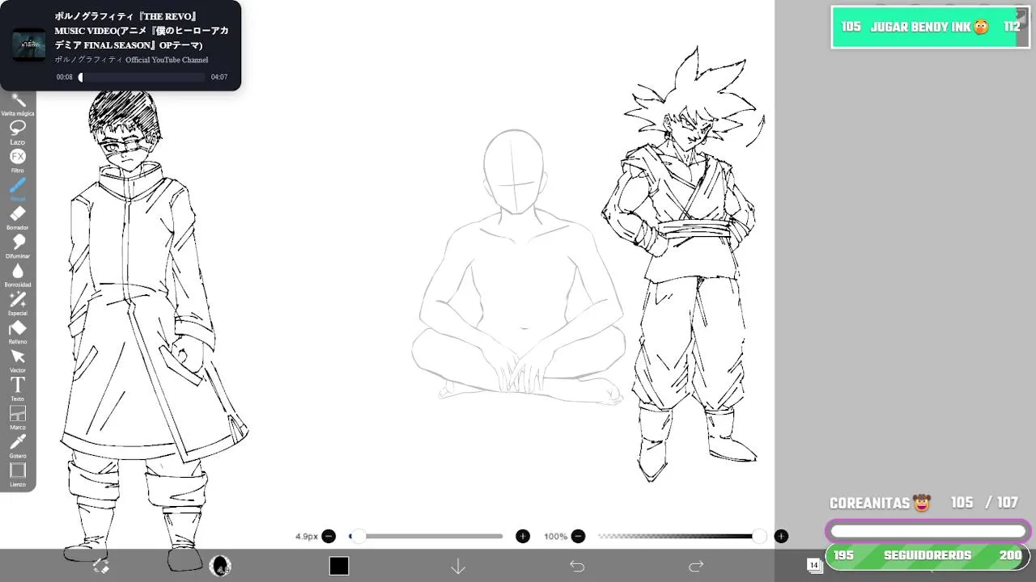Click the music video thumbnail in notification
Viewport: 1036px width, 582px height.
[x=28, y=45]
